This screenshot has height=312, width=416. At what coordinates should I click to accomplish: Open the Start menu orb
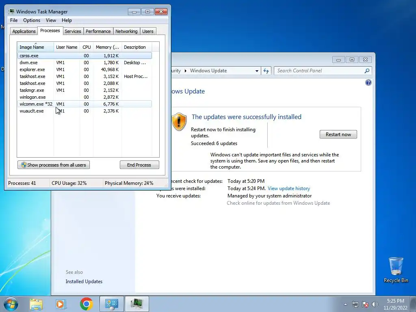click(x=11, y=304)
